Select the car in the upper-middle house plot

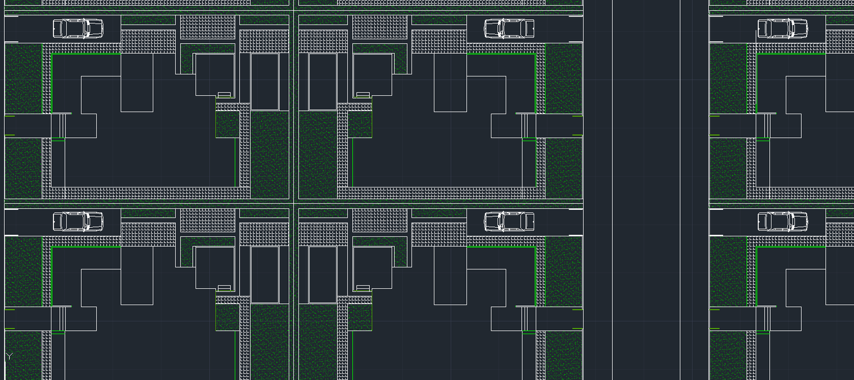coord(509,28)
